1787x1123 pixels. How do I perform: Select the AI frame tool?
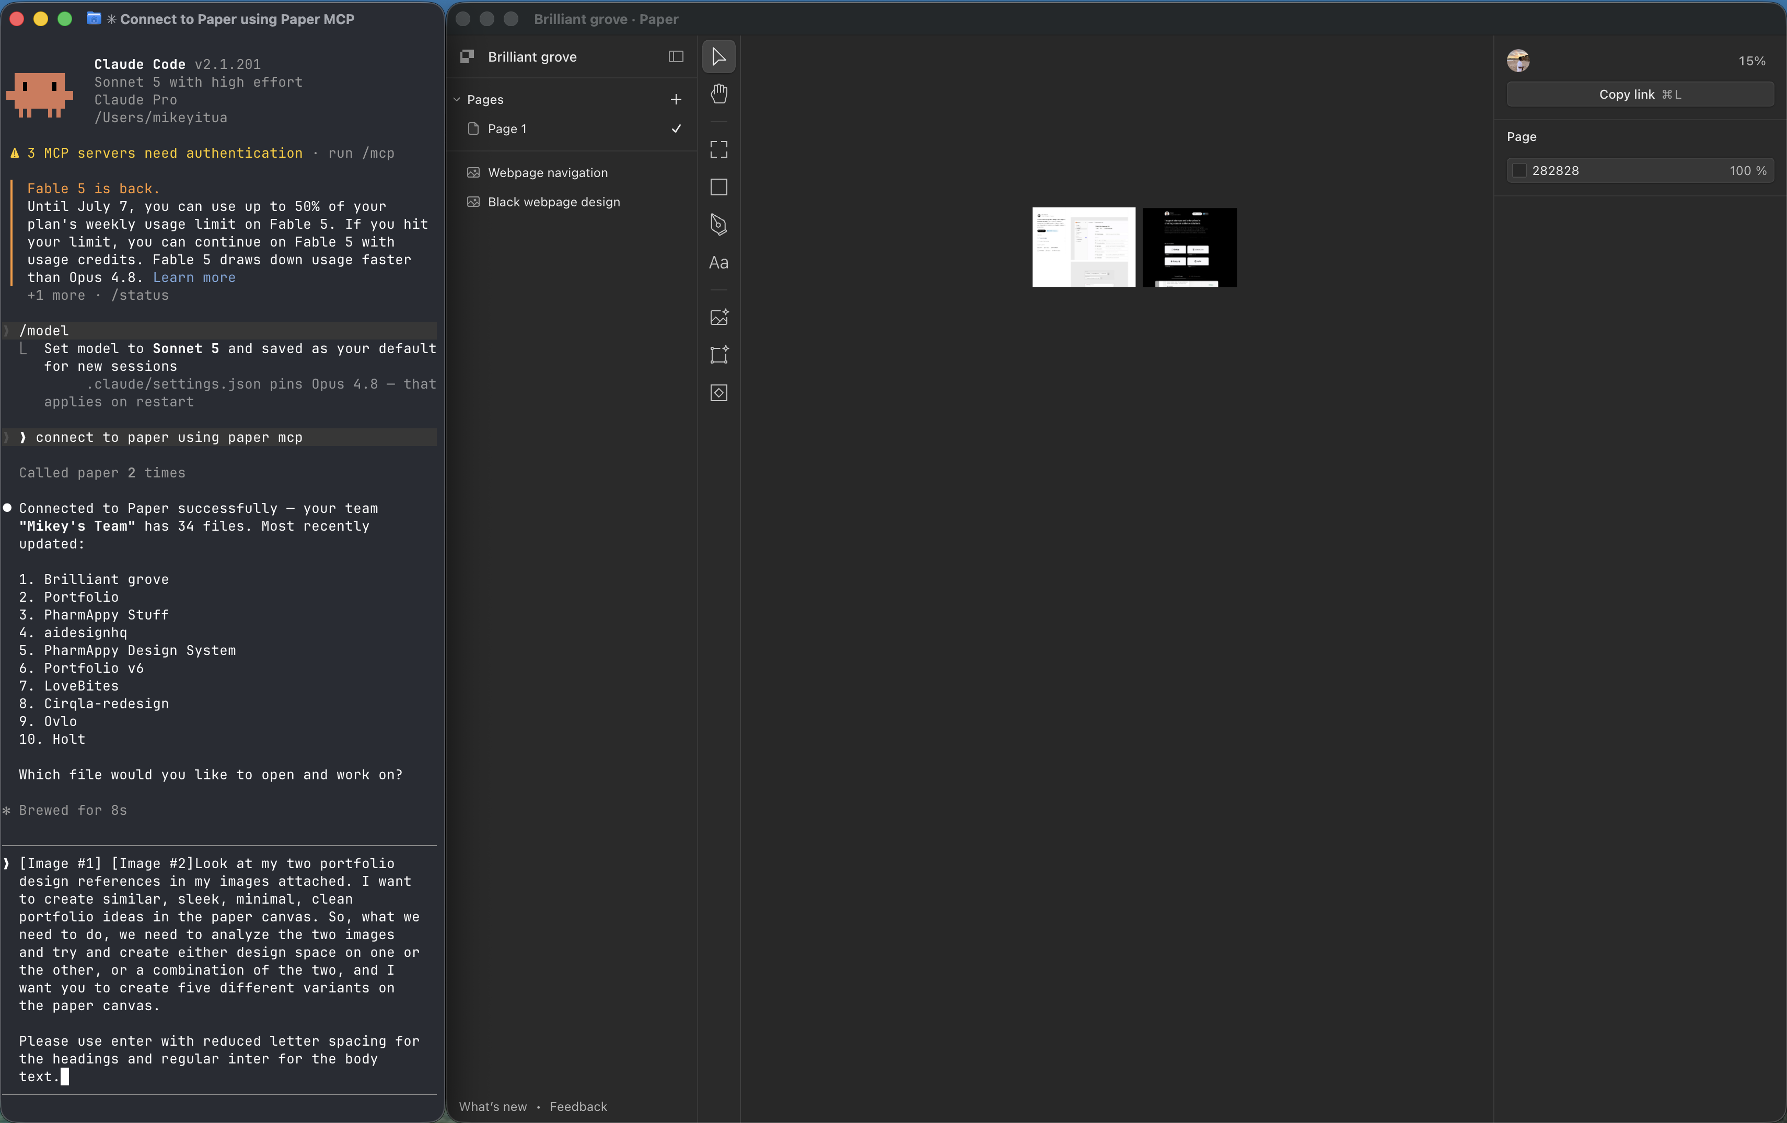coord(718,355)
